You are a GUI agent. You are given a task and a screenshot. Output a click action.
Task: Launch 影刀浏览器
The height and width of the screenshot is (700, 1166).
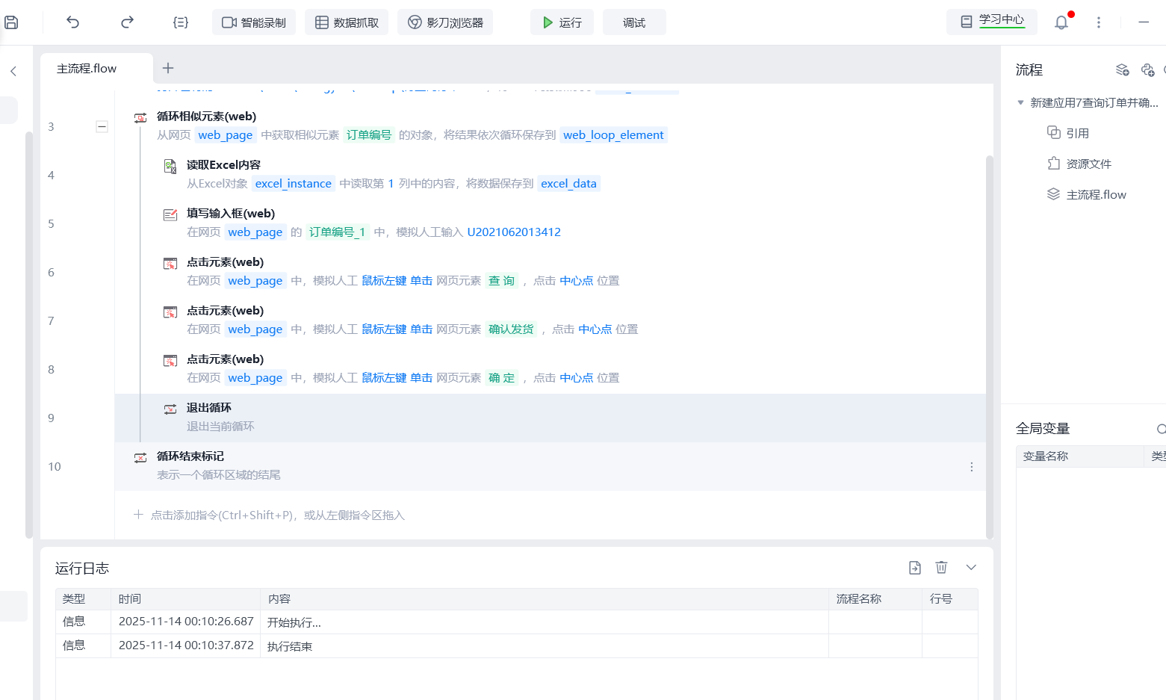pyautogui.click(x=445, y=22)
